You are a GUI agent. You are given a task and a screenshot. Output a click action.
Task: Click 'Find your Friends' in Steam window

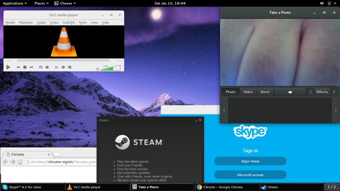(129, 165)
